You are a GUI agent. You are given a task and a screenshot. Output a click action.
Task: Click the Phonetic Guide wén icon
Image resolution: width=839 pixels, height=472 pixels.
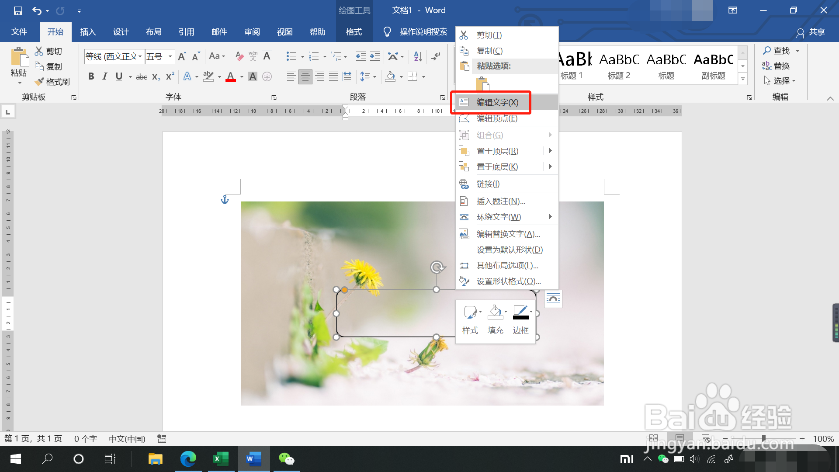click(x=253, y=56)
